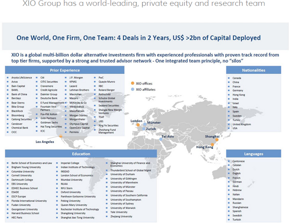Click 'Hong Kong' in Nationalities list
Screen dimensions: 289x223
(239, 95)
